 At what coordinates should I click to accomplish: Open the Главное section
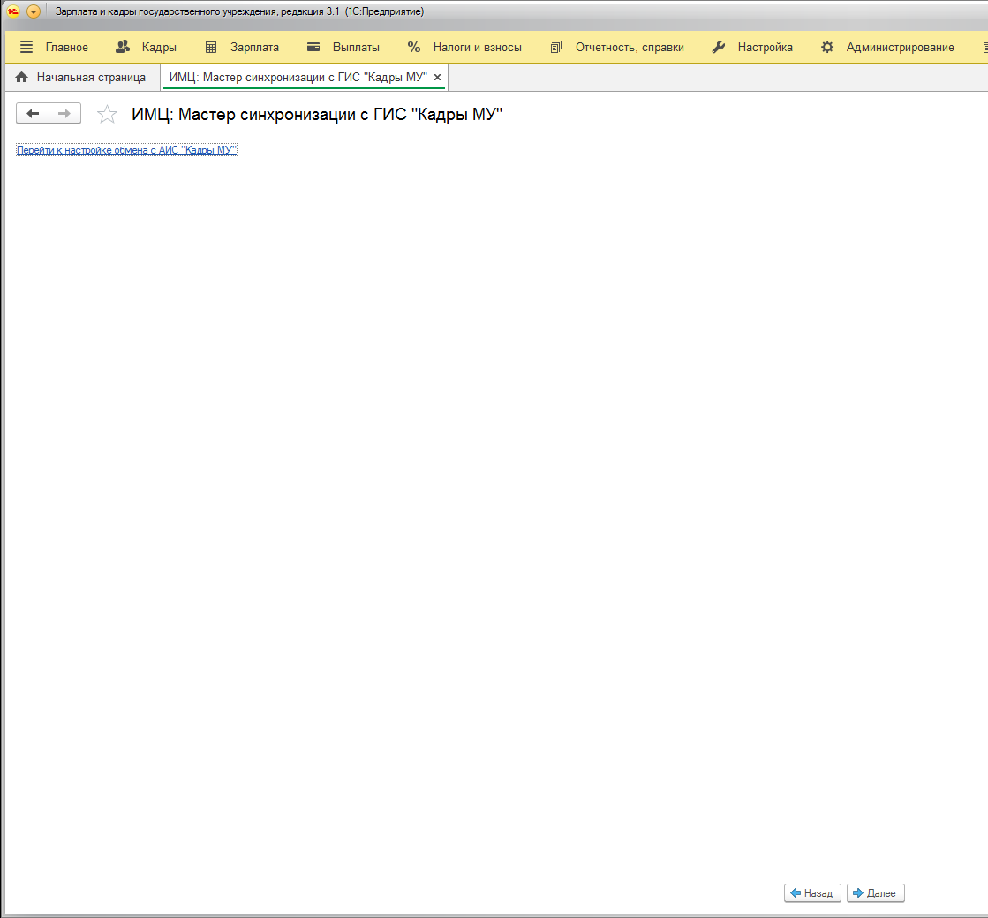click(x=55, y=48)
